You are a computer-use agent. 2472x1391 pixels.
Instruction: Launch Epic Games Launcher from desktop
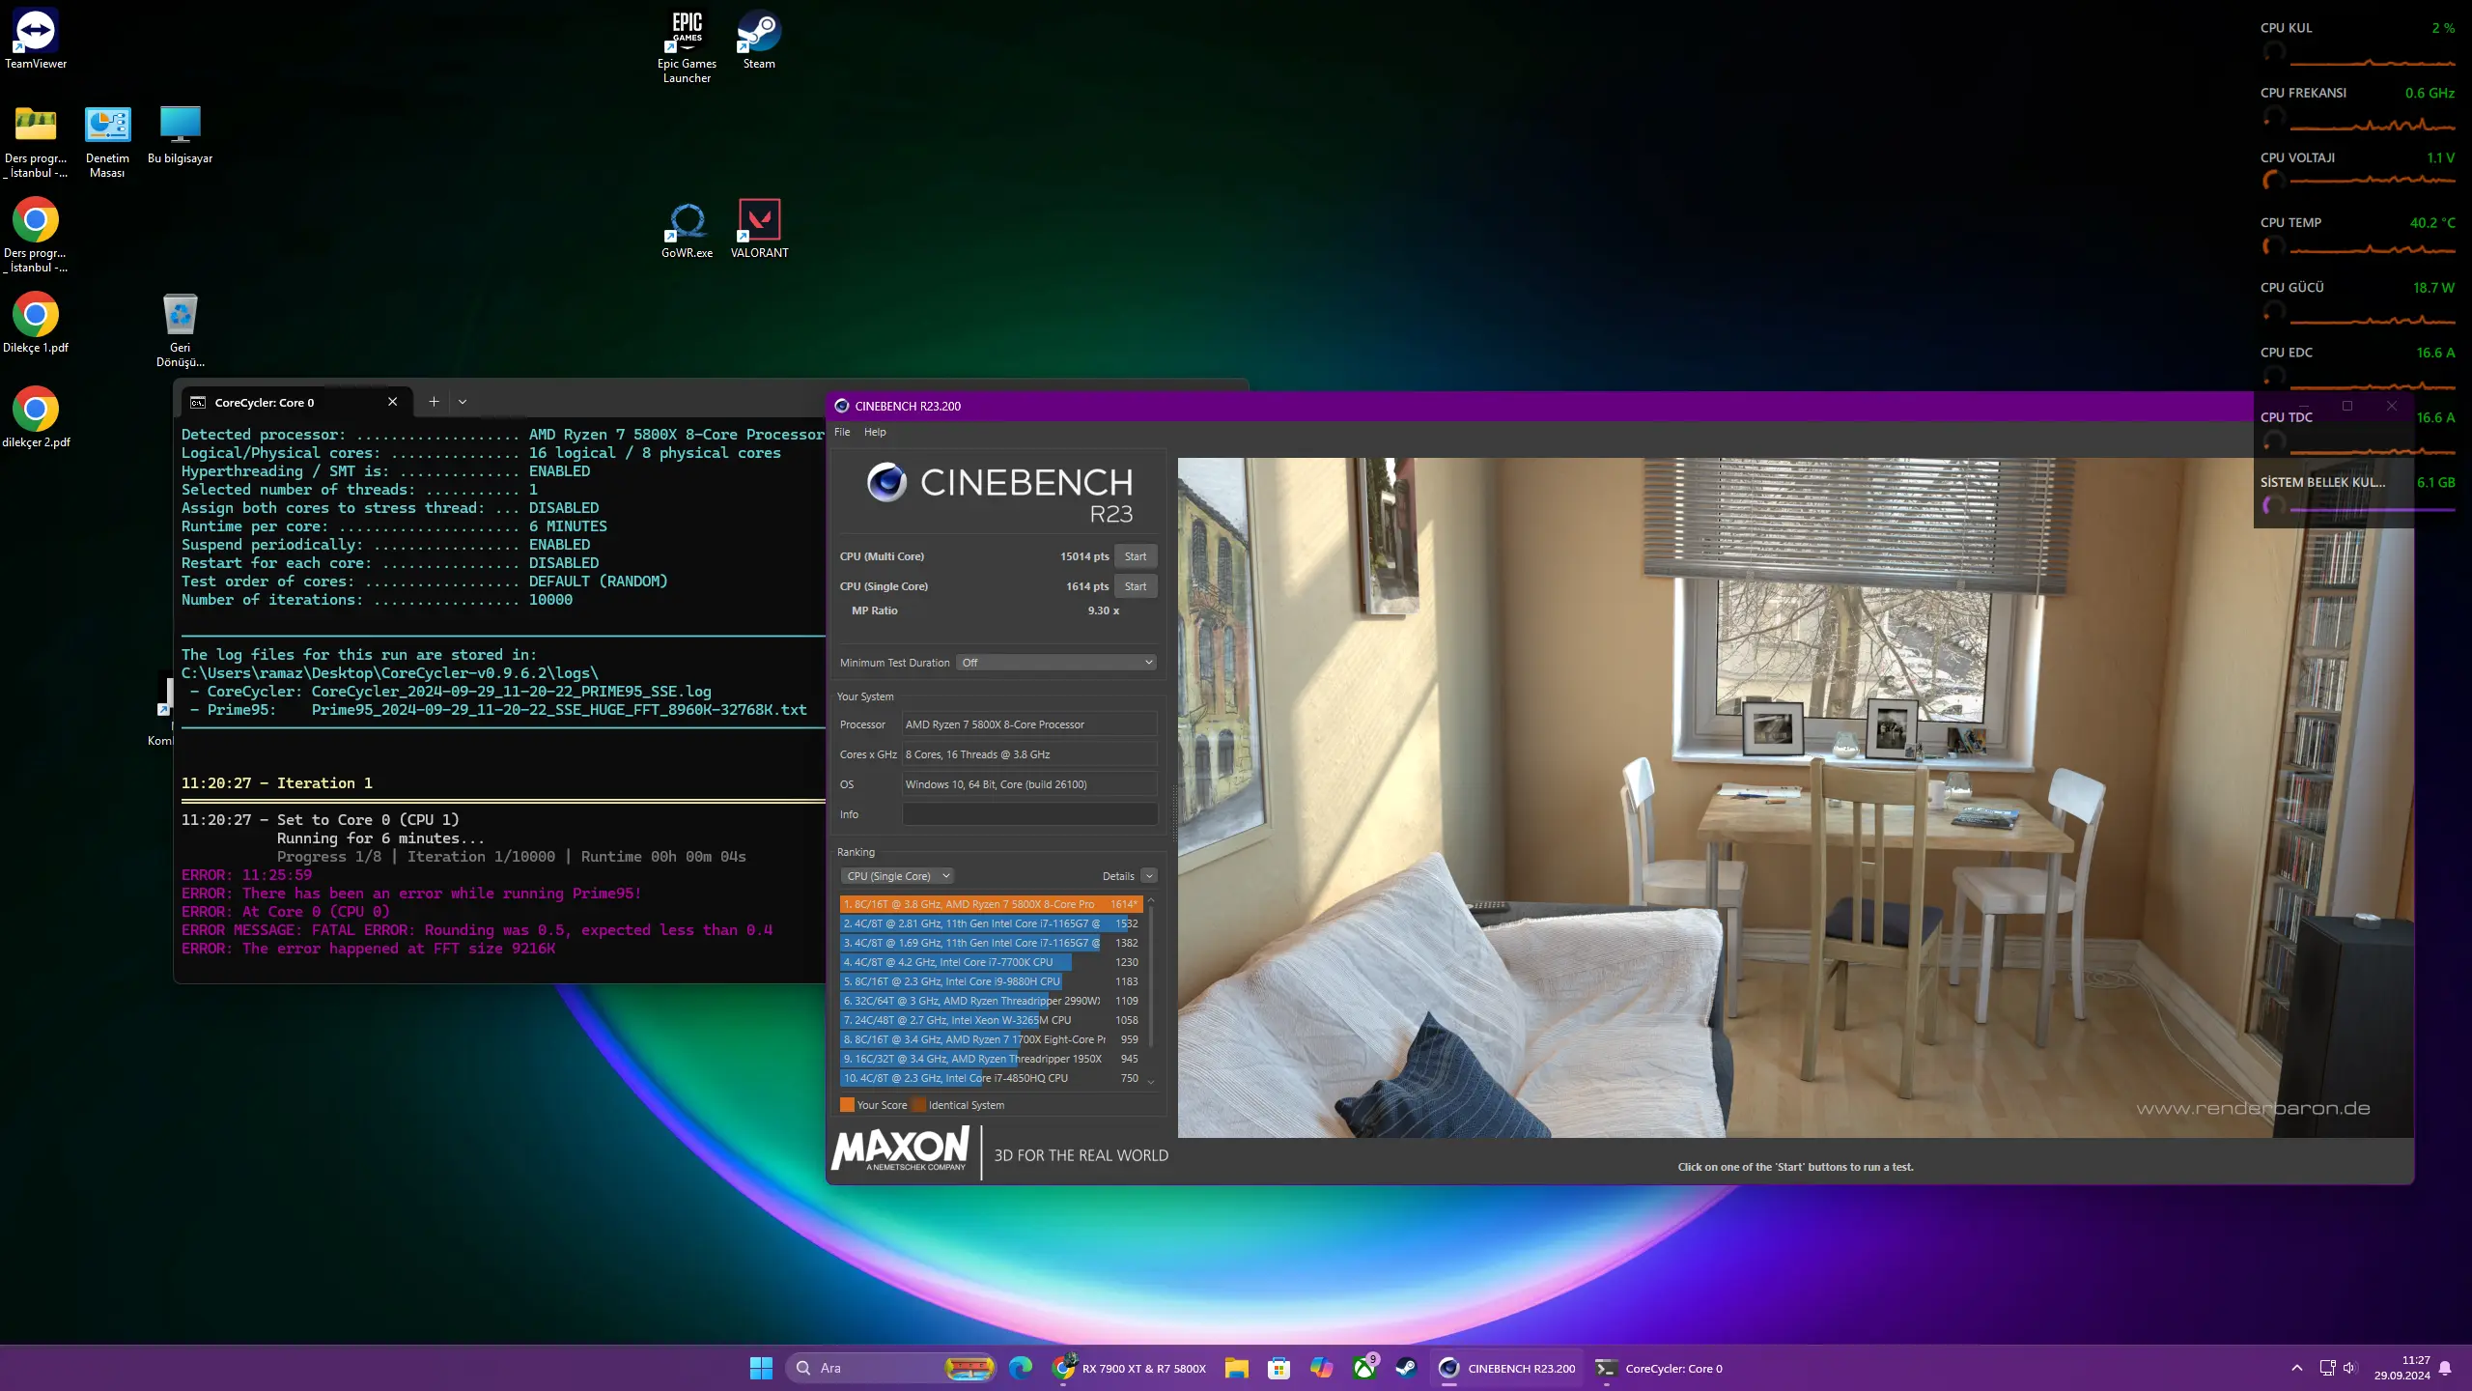coord(687,46)
